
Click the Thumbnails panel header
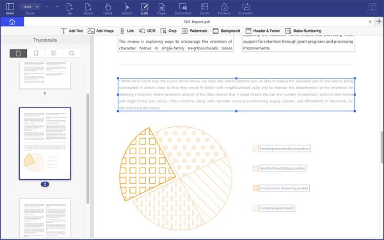point(45,40)
